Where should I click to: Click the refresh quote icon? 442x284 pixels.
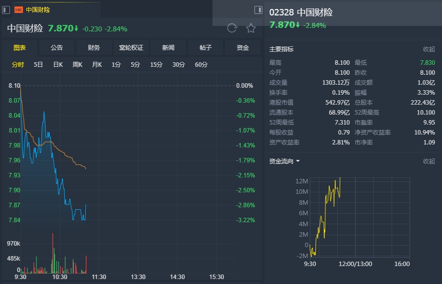pyautogui.click(x=231, y=28)
